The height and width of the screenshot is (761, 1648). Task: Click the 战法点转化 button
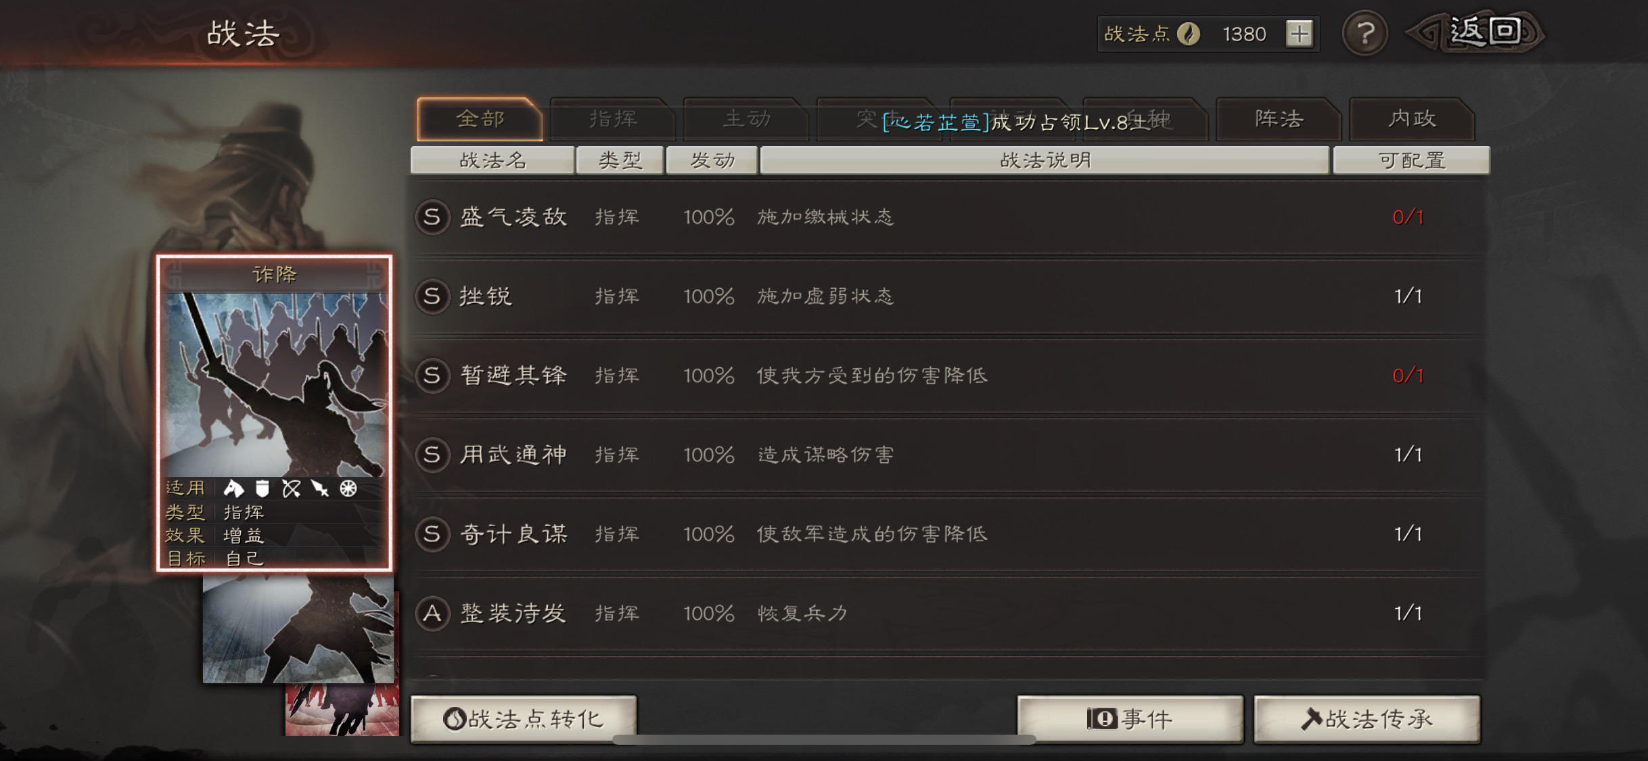click(x=524, y=719)
